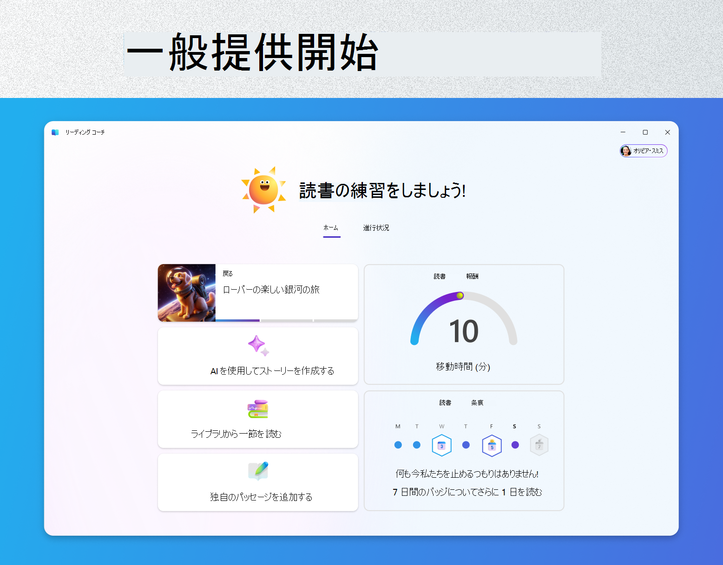Image resolution: width=723 pixels, height=565 pixels.
Task: Click the pencil and note icon
Action: pos(258,471)
